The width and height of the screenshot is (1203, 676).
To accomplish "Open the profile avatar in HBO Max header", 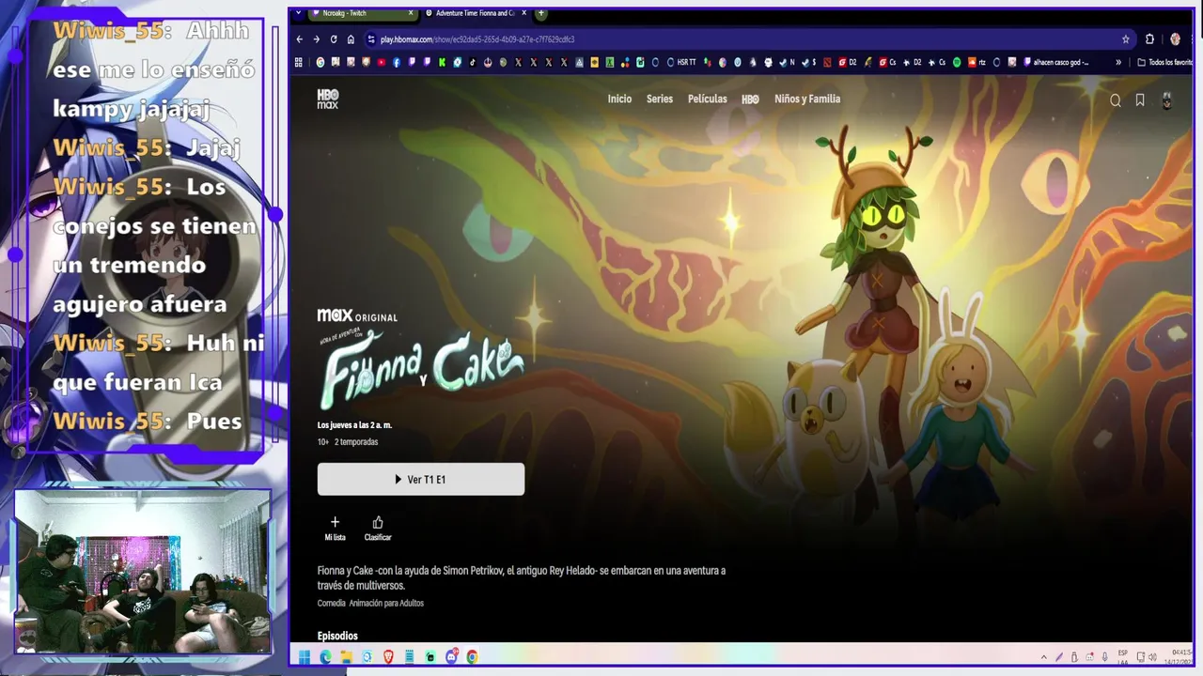I will point(1167,100).
